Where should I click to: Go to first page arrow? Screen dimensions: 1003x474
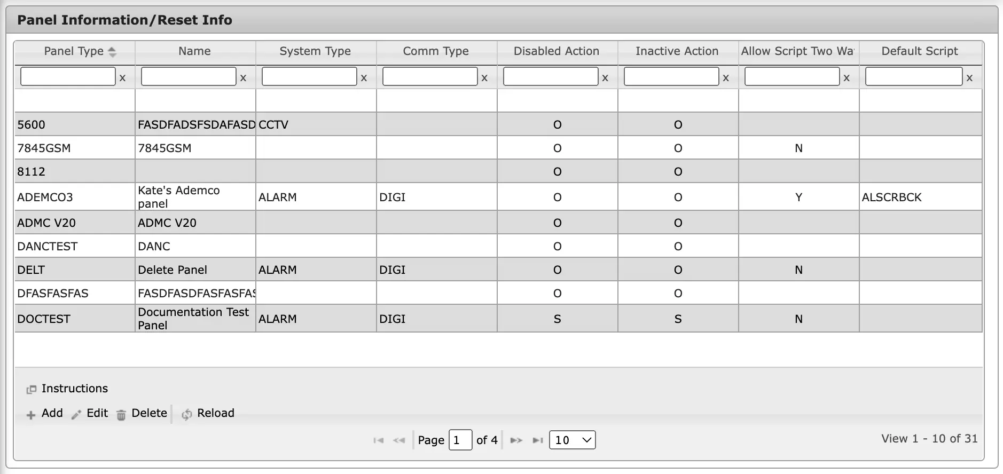pos(379,440)
